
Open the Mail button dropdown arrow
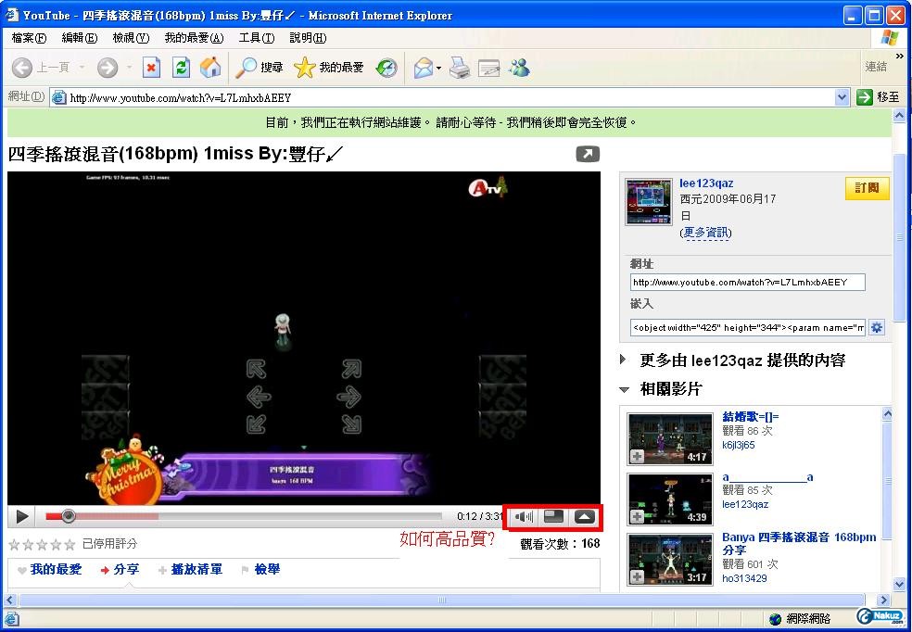(438, 69)
